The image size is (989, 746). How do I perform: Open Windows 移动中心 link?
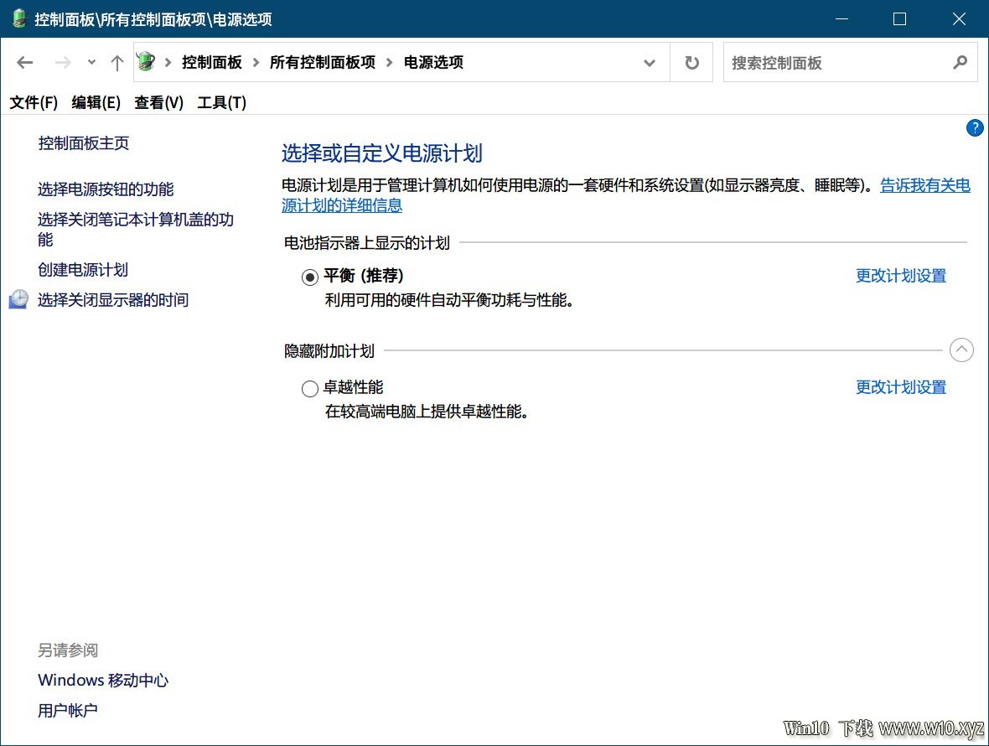coord(103,680)
